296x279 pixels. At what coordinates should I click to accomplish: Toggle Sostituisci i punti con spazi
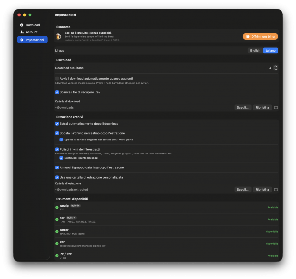(61, 158)
